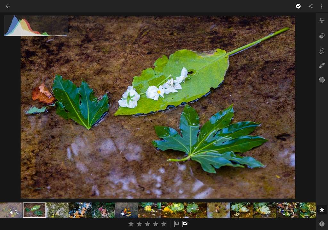The image size is (328, 230).
Task: Open the orange leaves on blue thumbnail
Action: tap(80, 210)
